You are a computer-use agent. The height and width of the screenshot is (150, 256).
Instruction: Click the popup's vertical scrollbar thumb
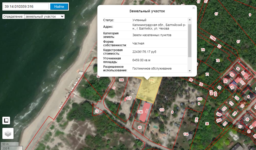(x=190, y=41)
